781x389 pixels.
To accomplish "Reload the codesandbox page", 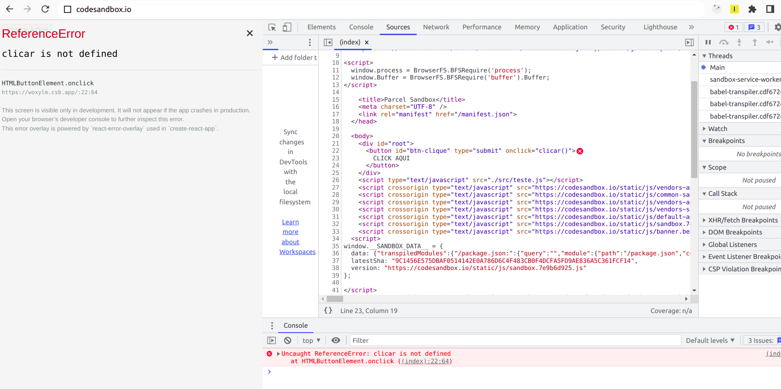I will pos(45,9).
